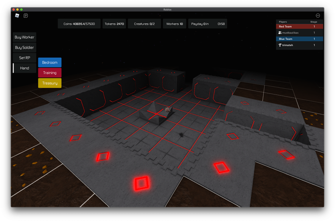The height and width of the screenshot is (221, 335).
Task: Select player trimateh in leaderboard
Action: (300, 45)
